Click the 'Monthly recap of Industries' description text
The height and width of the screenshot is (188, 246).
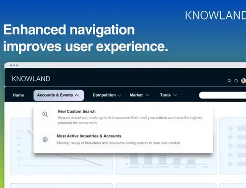click(118, 143)
